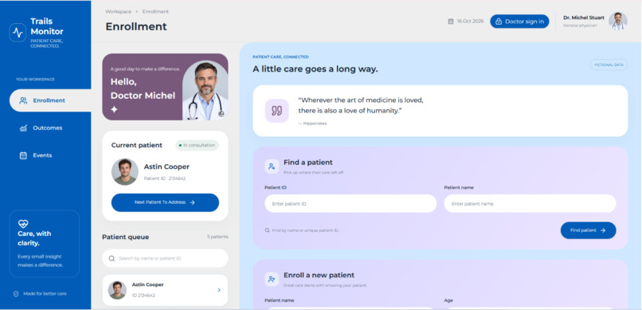This screenshot has height=310, width=642.
Task: Click the Next Patient To Address button
Action: [165, 202]
